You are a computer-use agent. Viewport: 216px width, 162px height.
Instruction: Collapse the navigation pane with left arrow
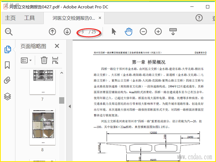click(x=70, y=106)
